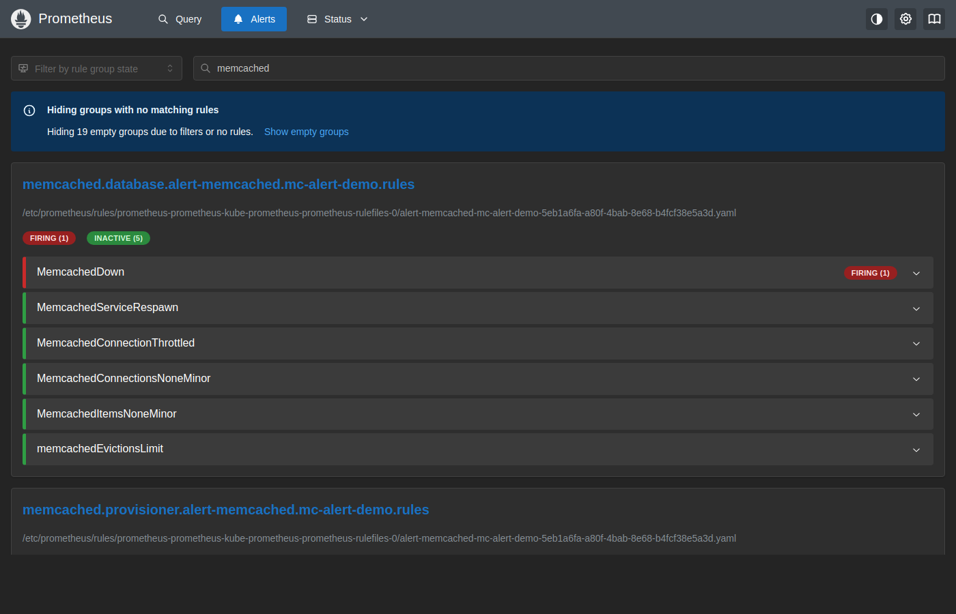Open the Filter by rule group state dropdown

click(96, 68)
